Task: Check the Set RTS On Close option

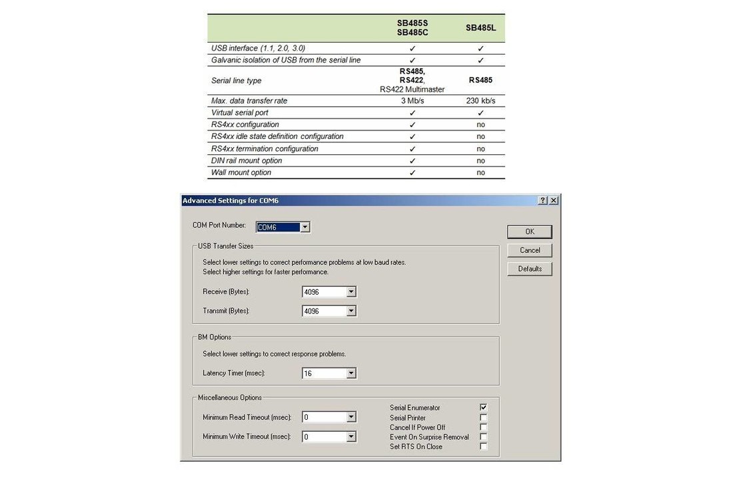Action: [483, 446]
